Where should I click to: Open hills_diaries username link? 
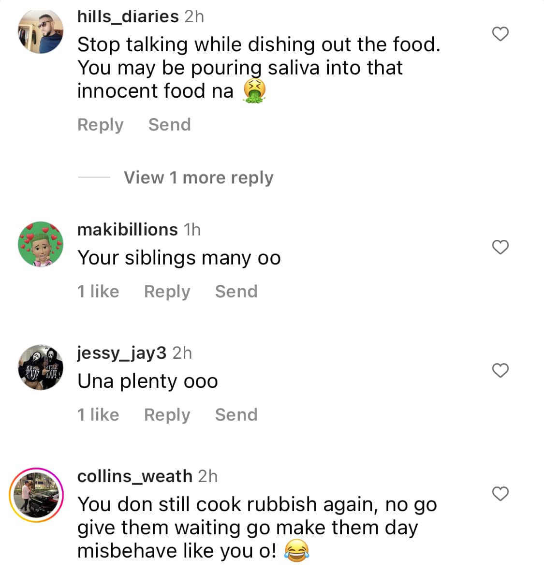pos(128,16)
